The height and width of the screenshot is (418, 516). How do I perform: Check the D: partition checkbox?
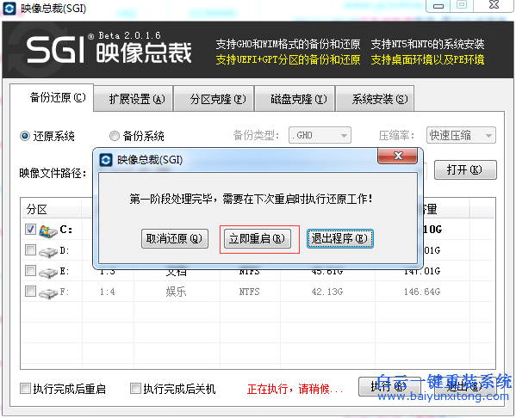(x=30, y=250)
